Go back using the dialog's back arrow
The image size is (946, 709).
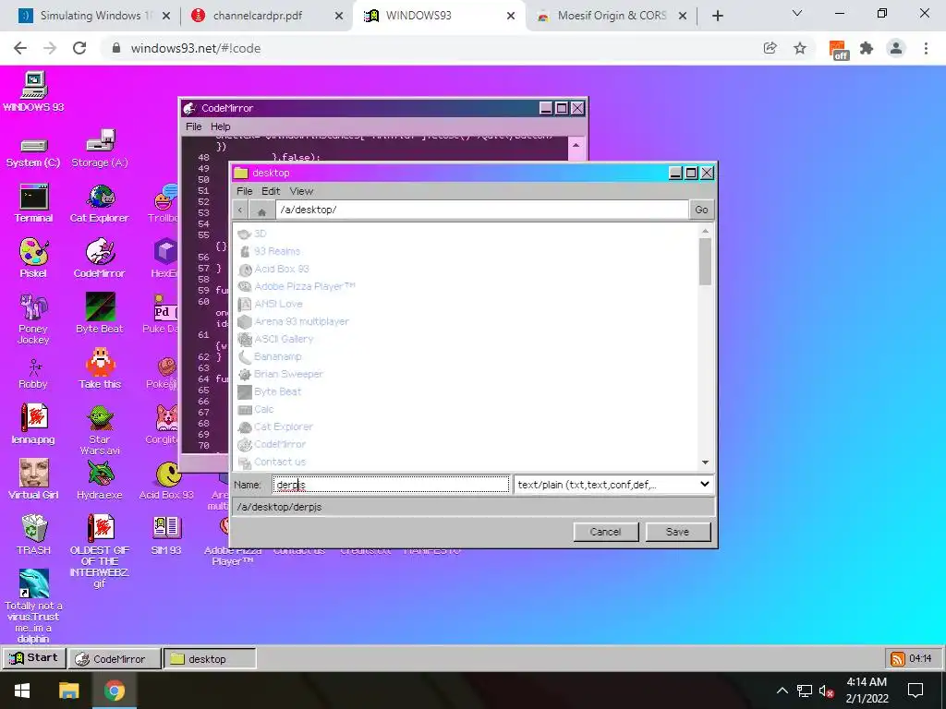240,210
